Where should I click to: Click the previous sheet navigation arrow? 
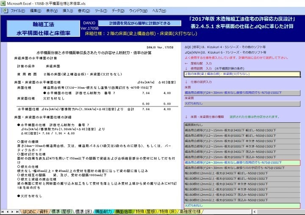7,212
